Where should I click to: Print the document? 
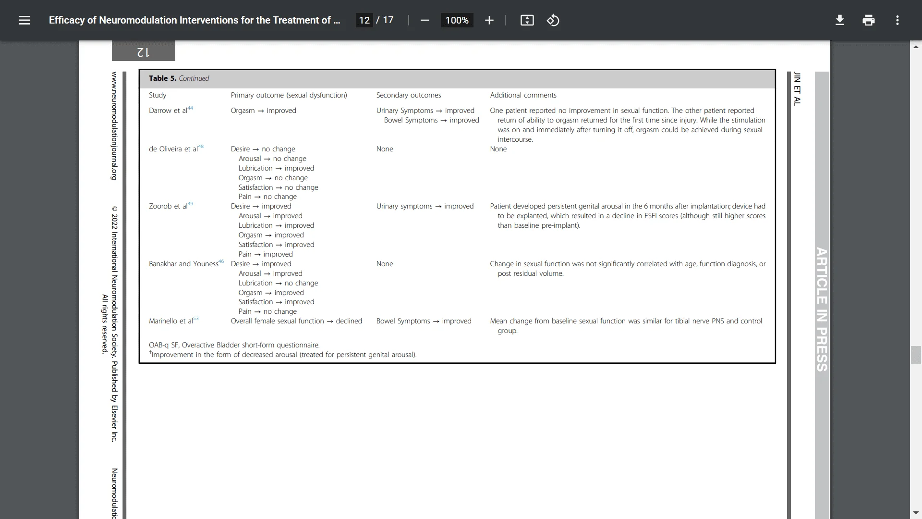(868, 20)
